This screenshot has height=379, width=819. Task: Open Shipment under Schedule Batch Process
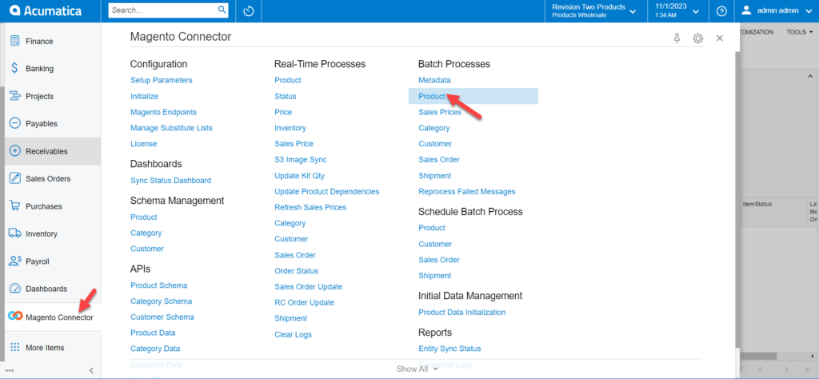pyautogui.click(x=434, y=276)
